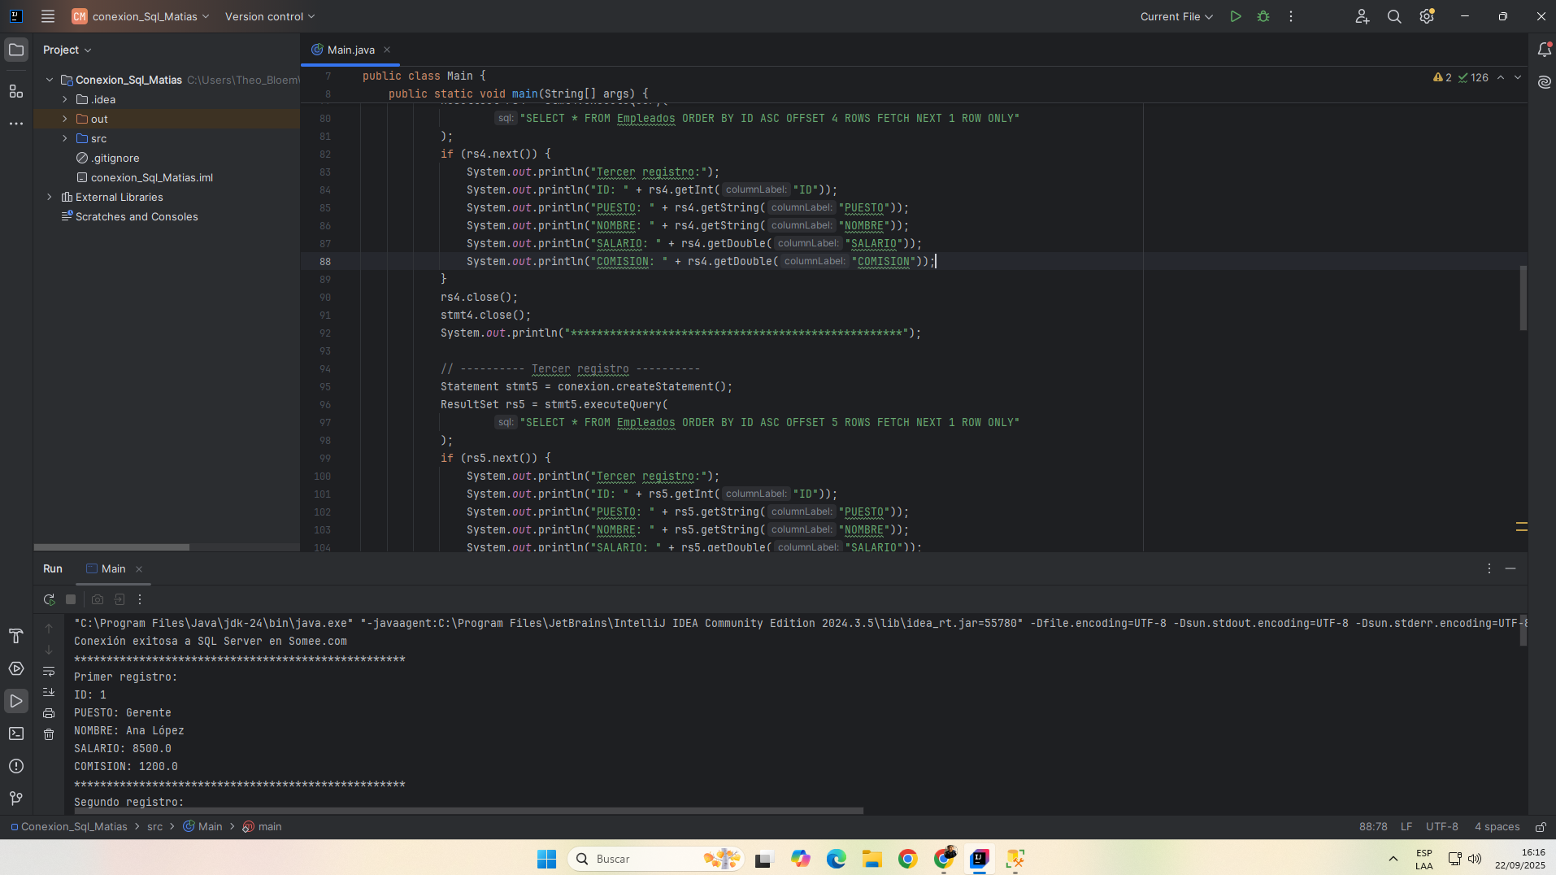Select the Main.java editor tab
Screen dimensions: 1556x875
(350, 50)
